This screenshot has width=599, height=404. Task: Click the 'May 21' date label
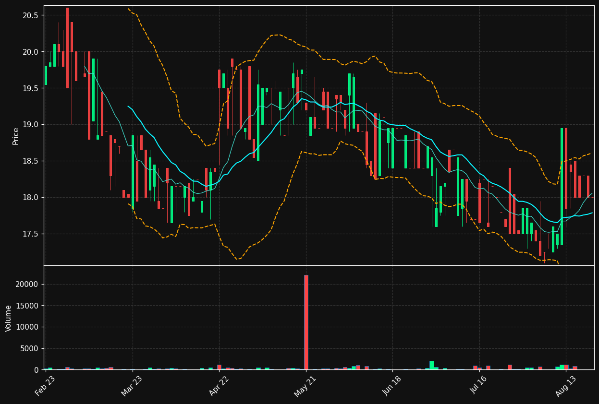pyautogui.click(x=305, y=386)
